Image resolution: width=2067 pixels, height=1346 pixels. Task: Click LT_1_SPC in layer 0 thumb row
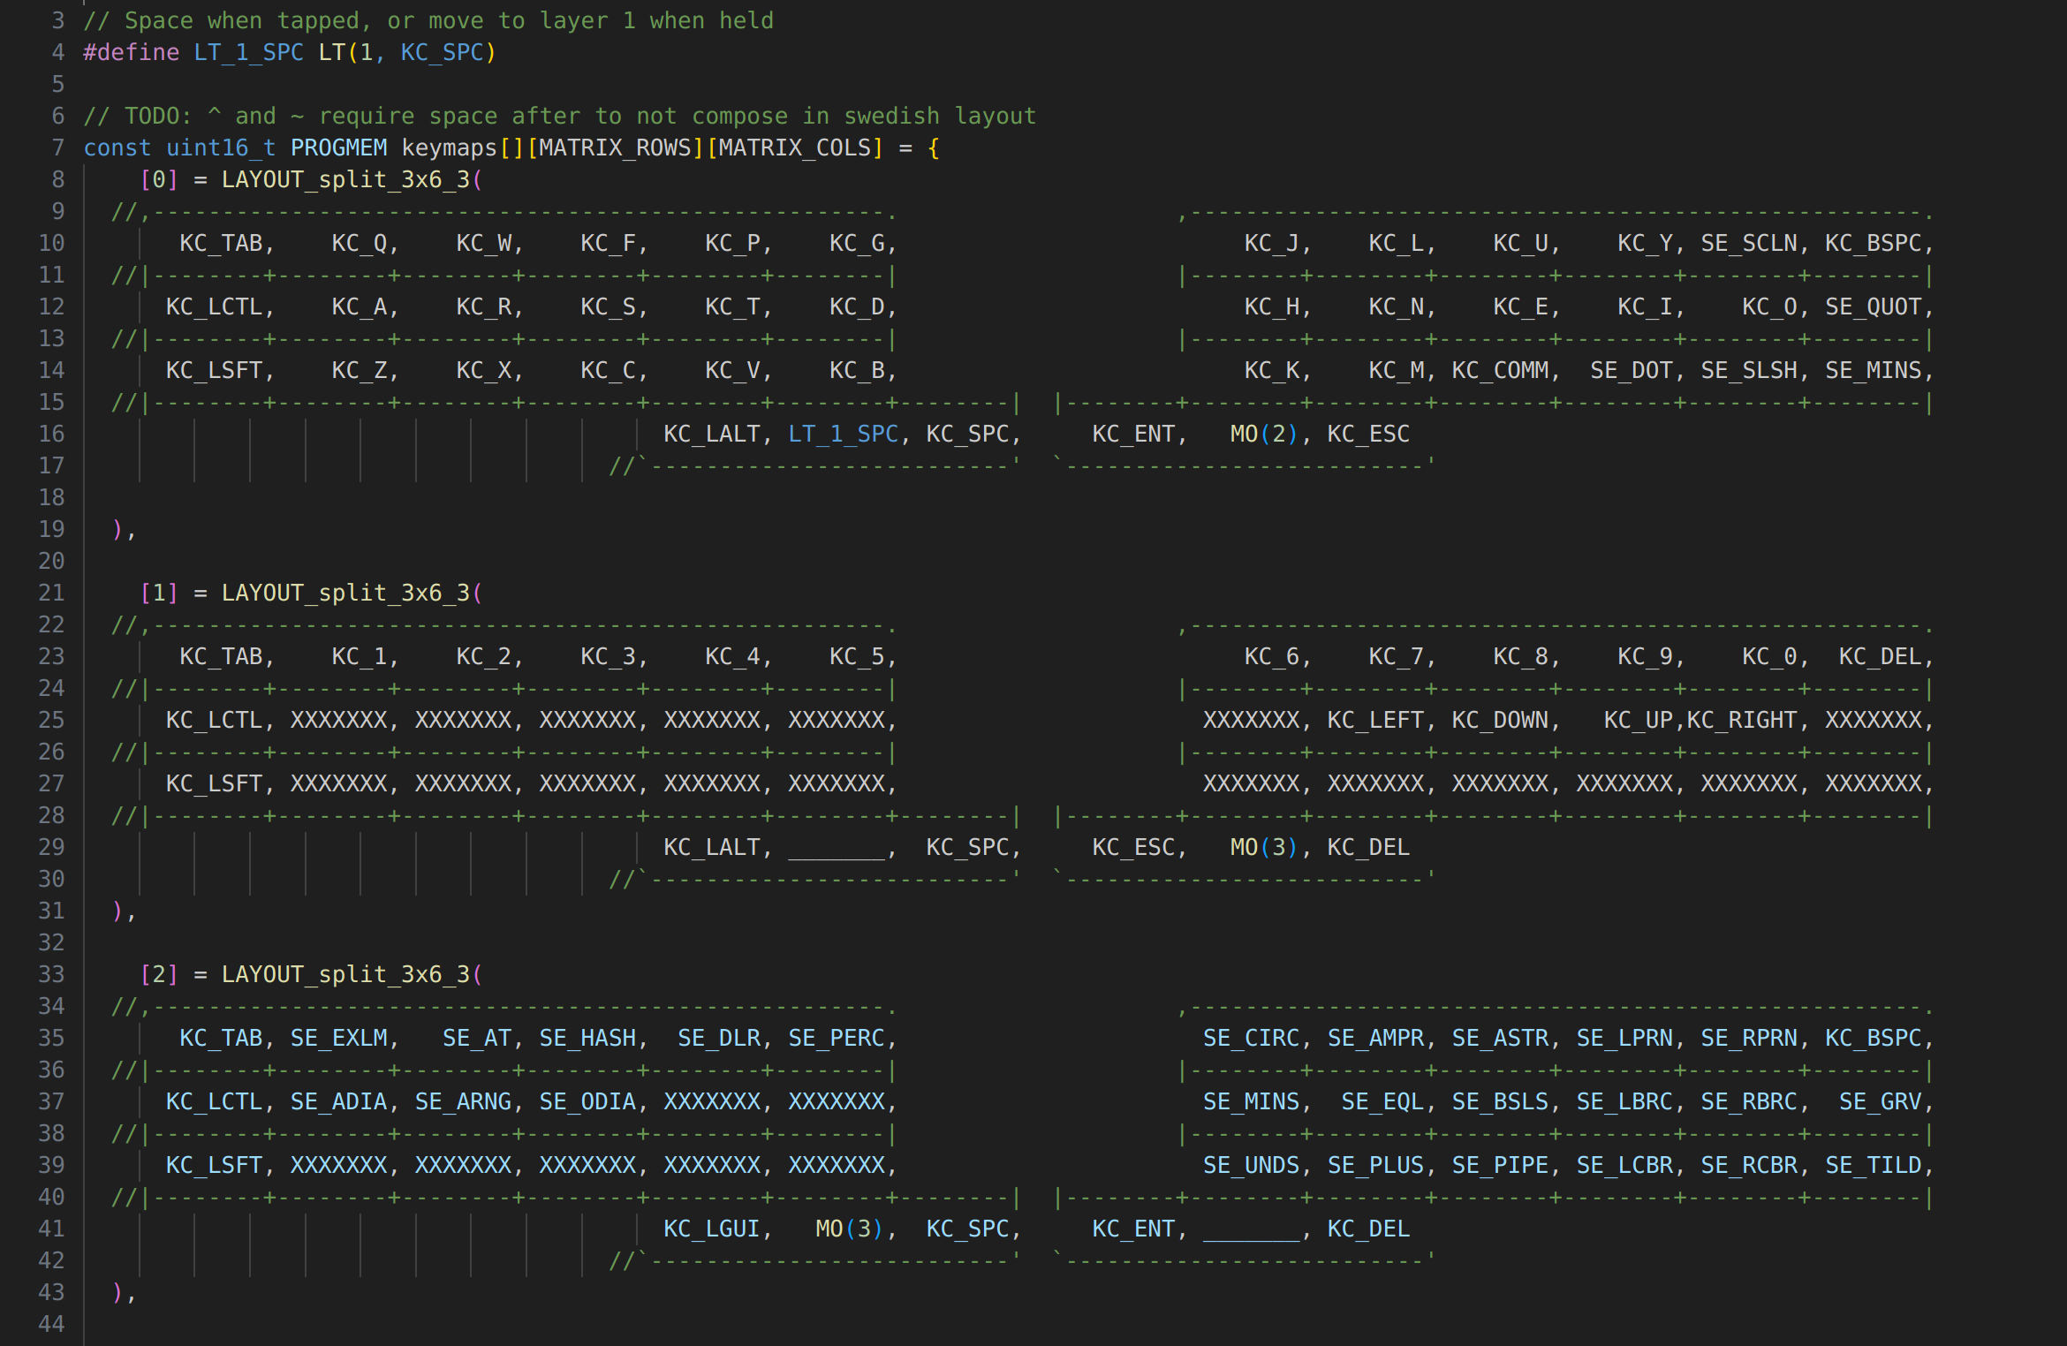pos(843,434)
